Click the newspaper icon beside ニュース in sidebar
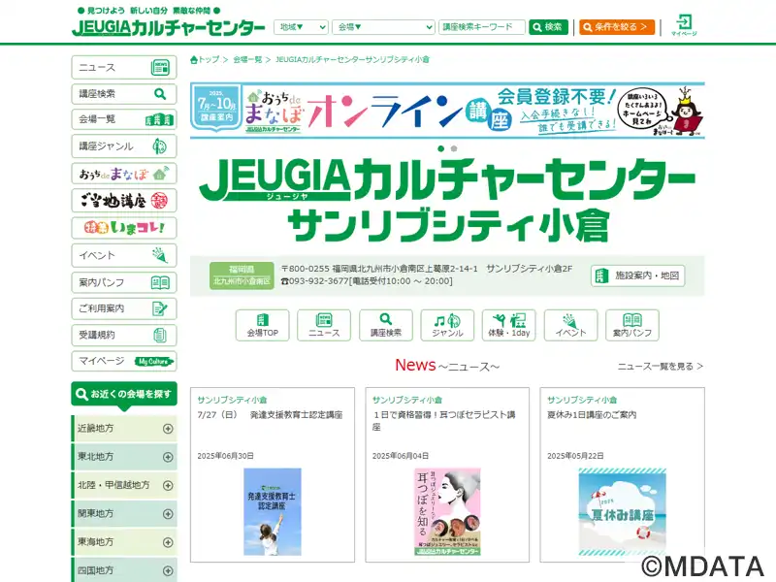The image size is (776, 582). coord(160,67)
